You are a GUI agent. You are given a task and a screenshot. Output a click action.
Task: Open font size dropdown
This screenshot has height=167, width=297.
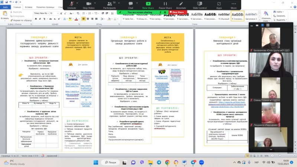click(58, 13)
